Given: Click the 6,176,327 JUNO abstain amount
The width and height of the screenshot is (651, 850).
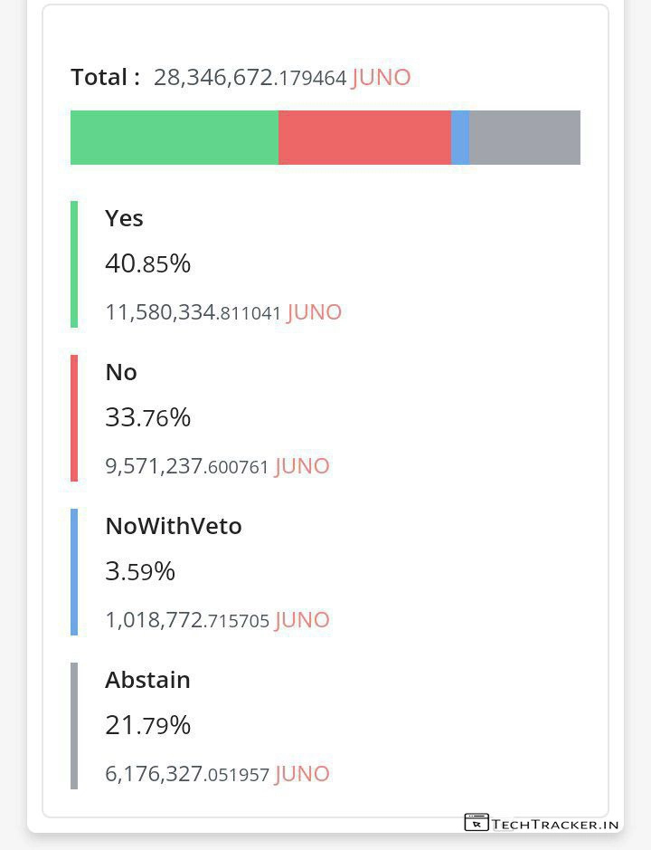Looking at the screenshot, I should coord(217,774).
